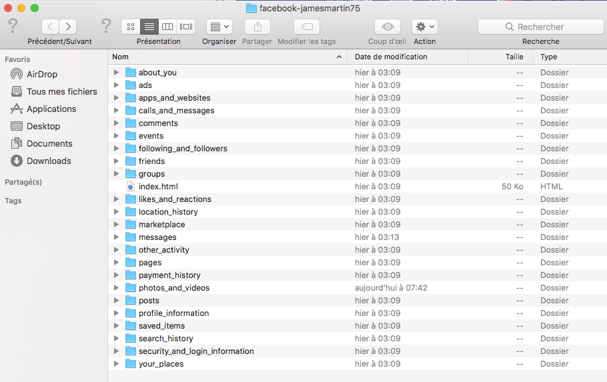Click the Rechercher search field
This screenshot has height=382, width=607.
click(540, 27)
